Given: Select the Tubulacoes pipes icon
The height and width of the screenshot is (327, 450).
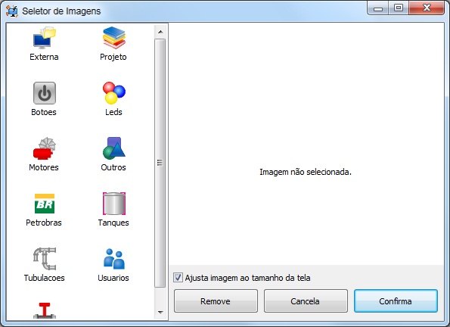Looking at the screenshot, I should click(45, 259).
